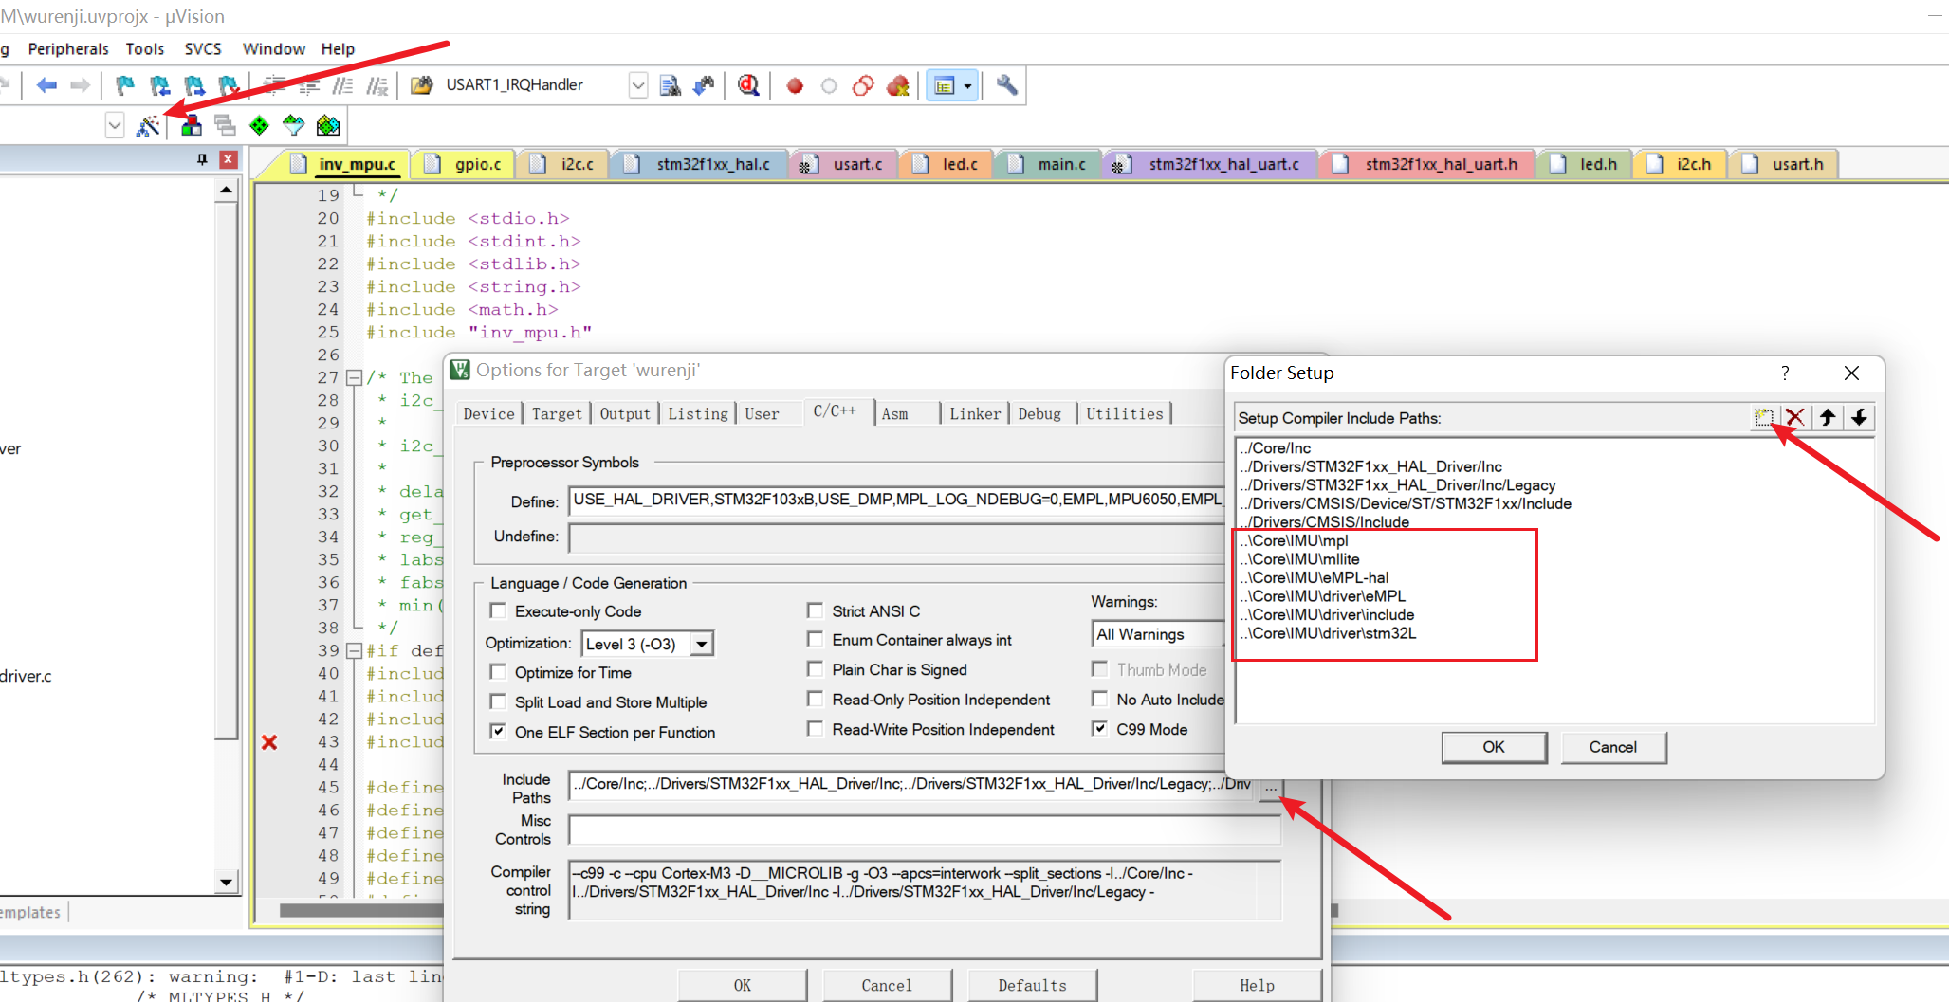The width and height of the screenshot is (1949, 1002).
Task: Start debug session magnifier icon
Action: (x=748, y=85)
